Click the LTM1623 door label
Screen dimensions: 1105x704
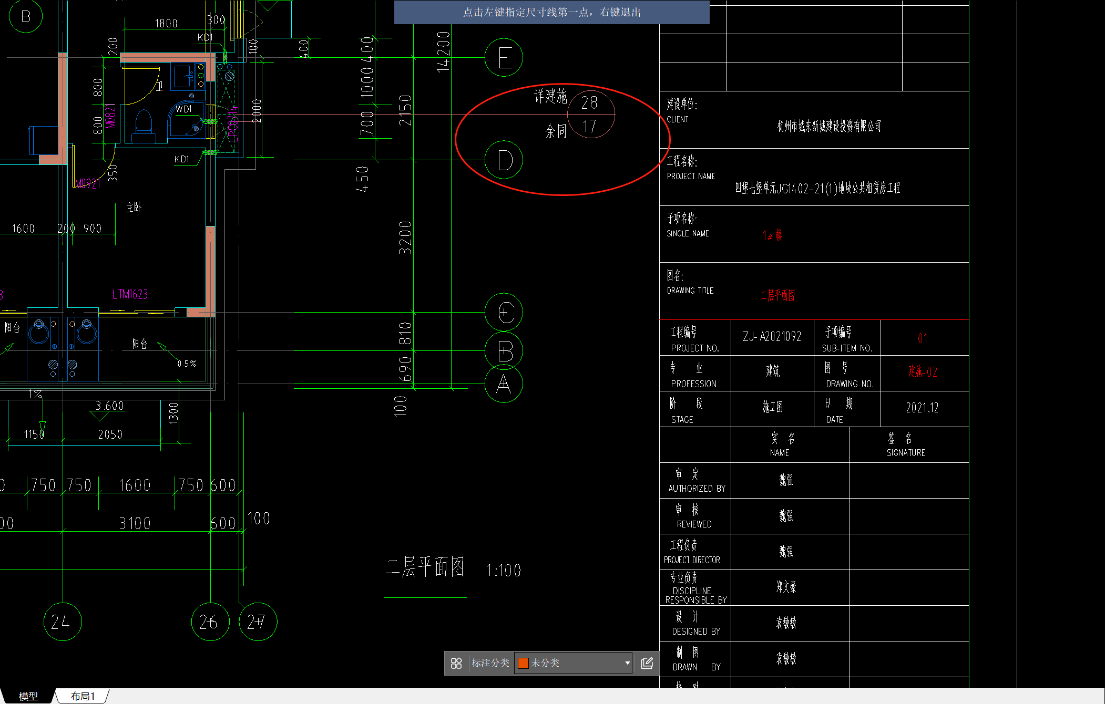click(130, 294)
